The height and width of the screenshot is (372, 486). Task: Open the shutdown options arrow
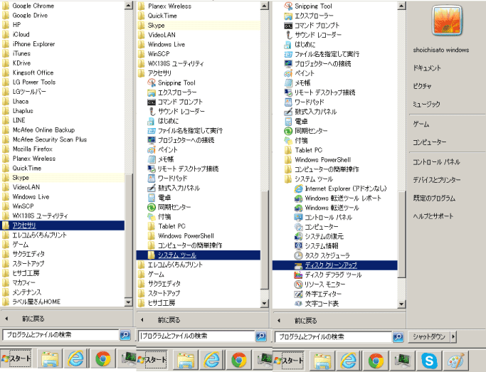tap(453, 336)
